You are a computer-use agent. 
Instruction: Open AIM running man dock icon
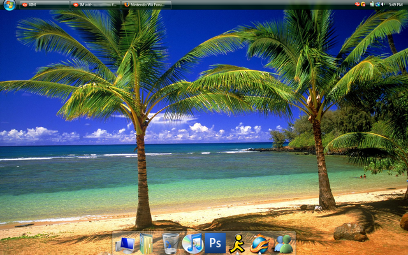(x=237, y=244)
